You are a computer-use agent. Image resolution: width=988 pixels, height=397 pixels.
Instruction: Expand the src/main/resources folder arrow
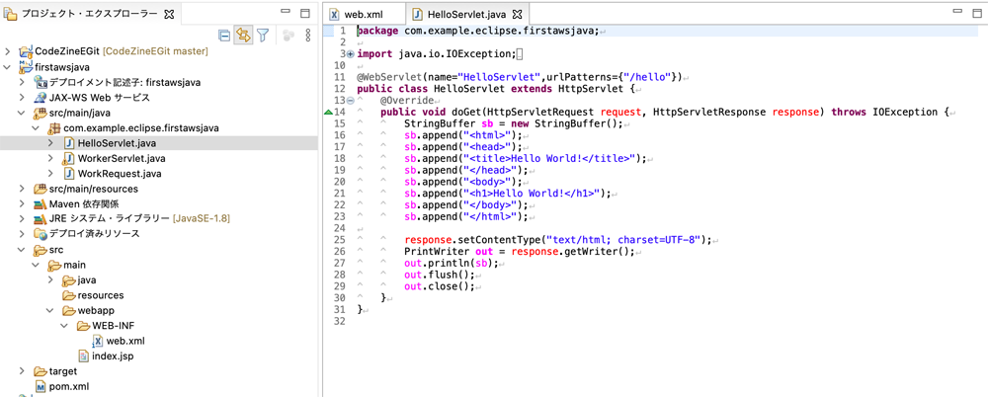(22, 189)
